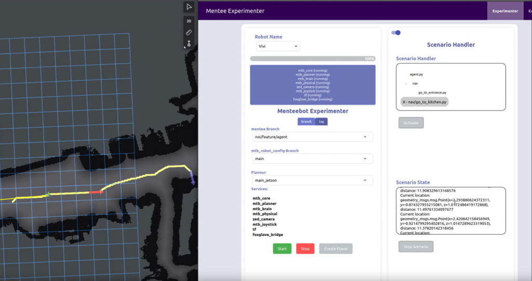Viewport: 532px width, 281px height.
Task: Click the Create Flavor button
Action: [336, 249]
